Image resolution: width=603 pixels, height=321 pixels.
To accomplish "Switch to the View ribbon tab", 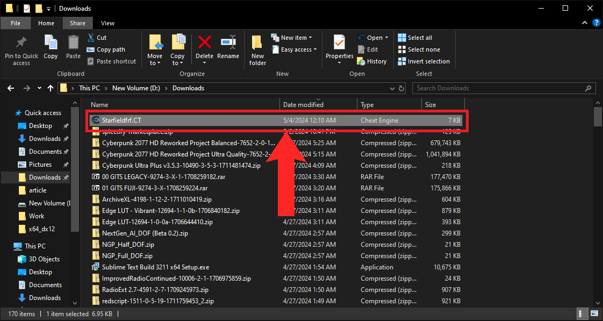I will click(x=107, y=23).
